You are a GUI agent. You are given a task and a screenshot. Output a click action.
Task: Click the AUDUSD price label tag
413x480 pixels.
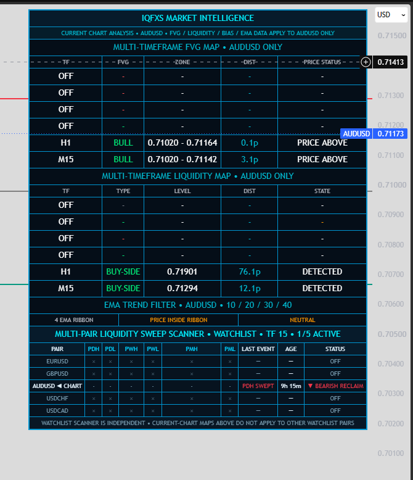click(x=356, y=134)
